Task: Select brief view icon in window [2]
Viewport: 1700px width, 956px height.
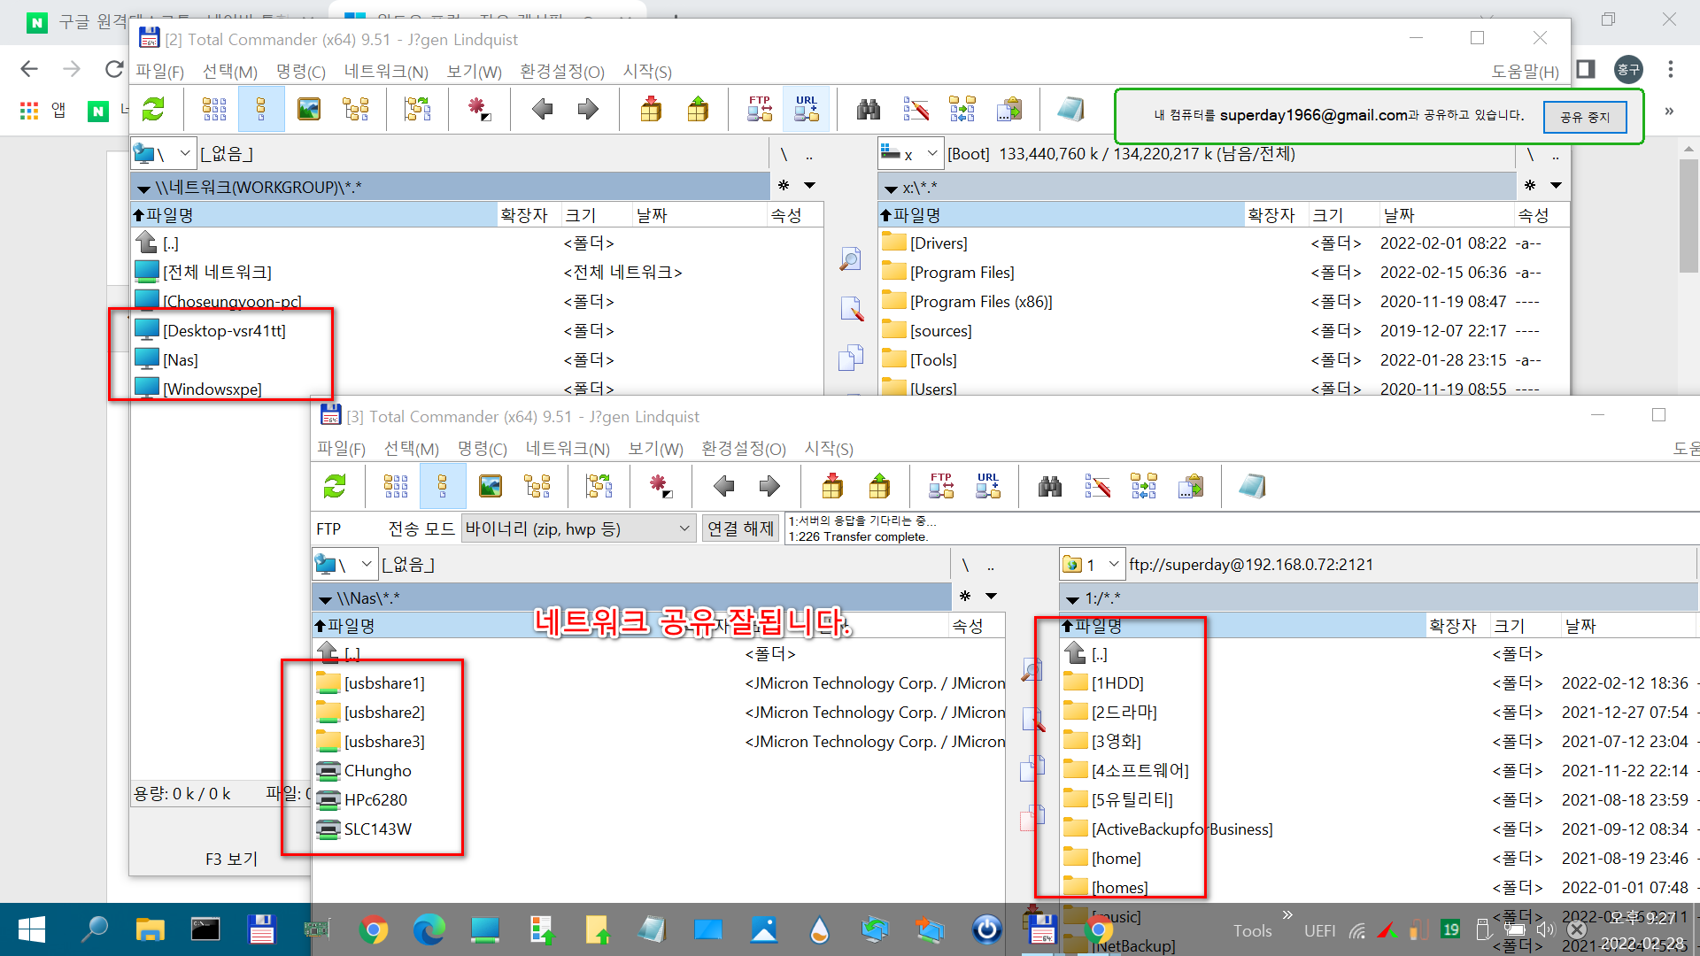Action: click(214, 110)
